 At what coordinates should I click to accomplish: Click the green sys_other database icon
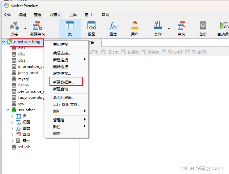[x=14, y=110]
